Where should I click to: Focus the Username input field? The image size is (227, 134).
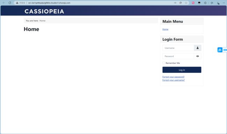click(178, 48)
